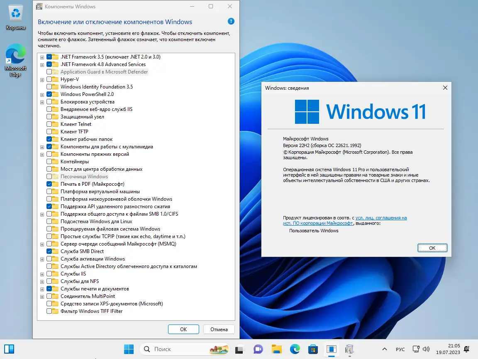The width and height of the screenshot is (478, 359).
Task: Select the Службы для NFS row text
Action: point(80,281)
